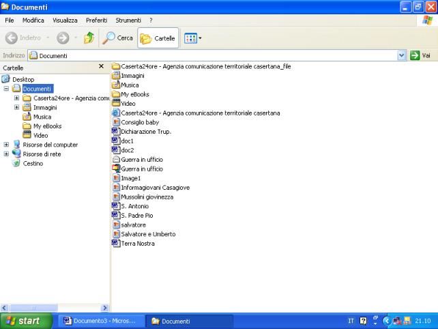Collapse the Documenti tree node
Viewport: 438px width, 329px height.
point(6,89)
